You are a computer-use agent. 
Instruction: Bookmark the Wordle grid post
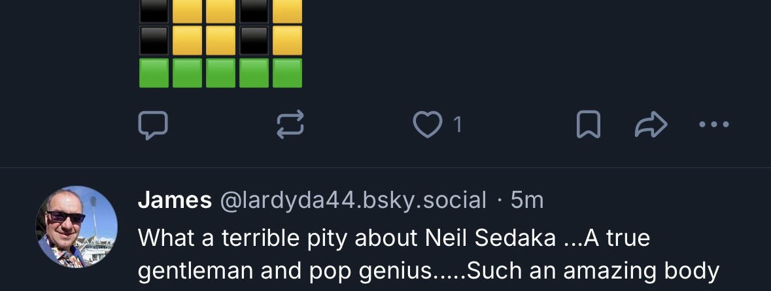point(588,125)
